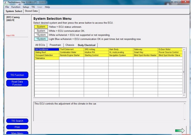This screenshot has height=135, width=192.
Task: Click the description box scroll up arrow
Action: tap(185, 104)
